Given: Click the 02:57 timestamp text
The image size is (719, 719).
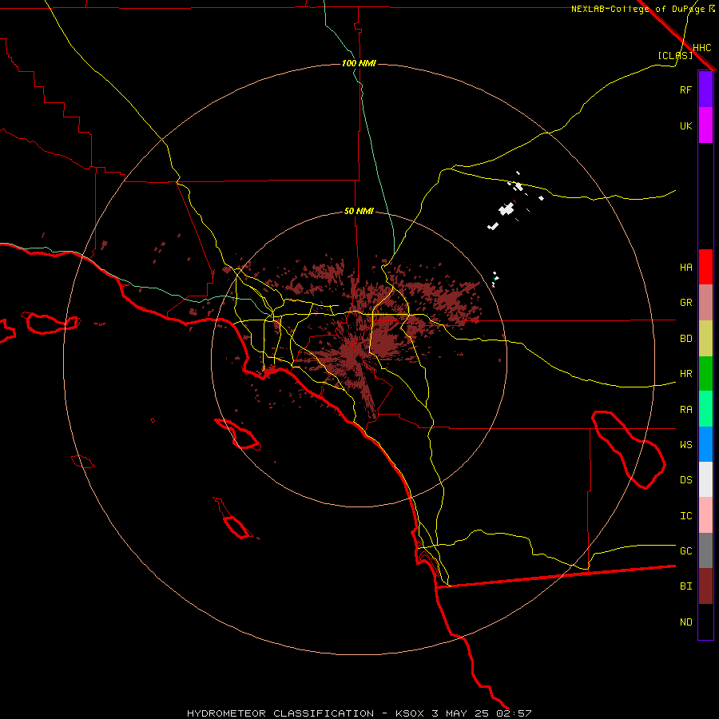Looking at the screenshot, I should [514, 713].
